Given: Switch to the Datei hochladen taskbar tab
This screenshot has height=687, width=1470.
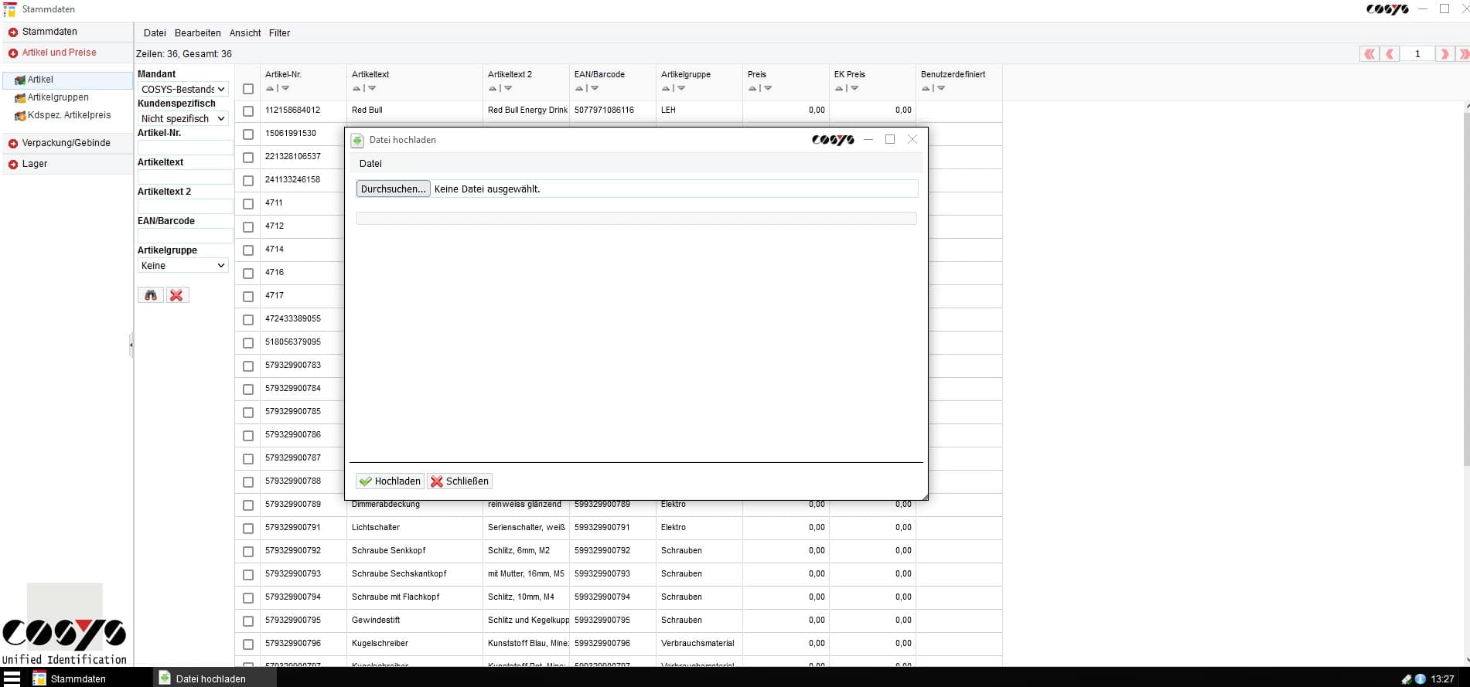Looking at the screenshot, I should click(x=213, y=678).
